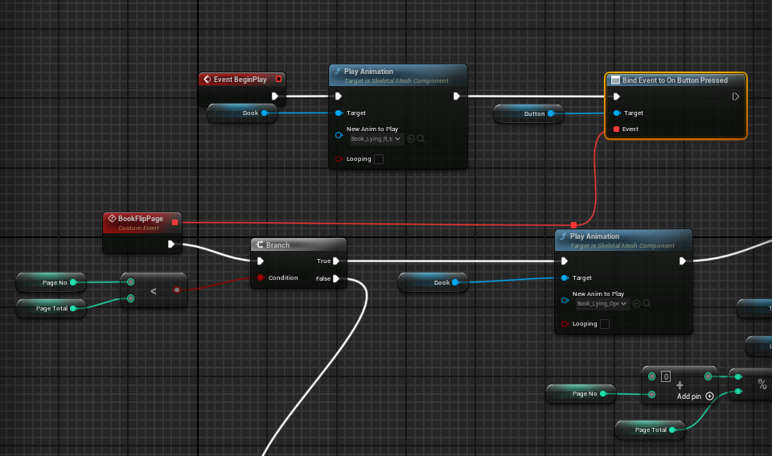This screenshot has height=456, width=772.
Task: Click Bind Event node exec input pin
Action: (x=617, y=97)
